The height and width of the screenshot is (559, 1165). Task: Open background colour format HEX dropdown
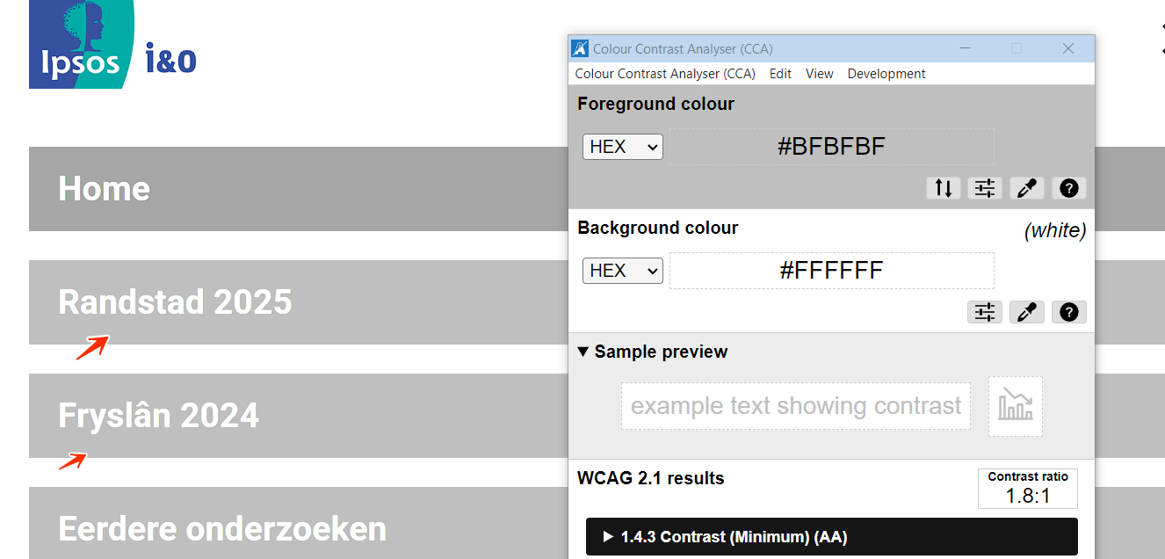(x=622, y=271)
